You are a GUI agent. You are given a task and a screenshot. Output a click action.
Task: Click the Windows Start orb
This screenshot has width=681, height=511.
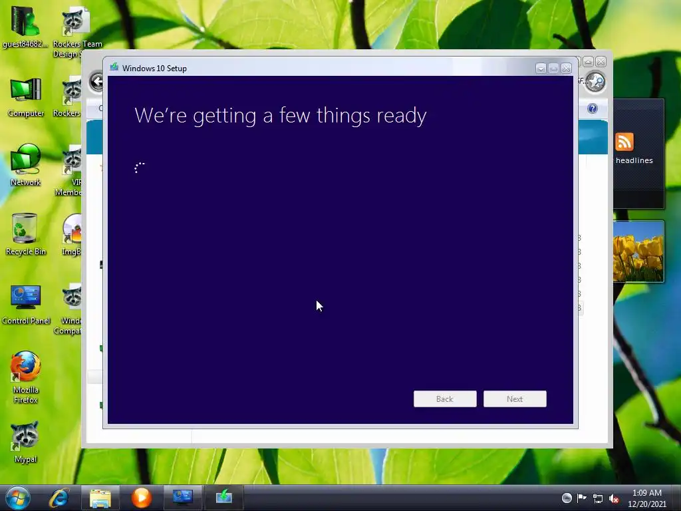pos(17,498)
